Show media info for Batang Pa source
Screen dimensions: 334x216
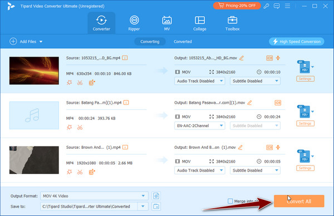pyautogui.click(x=126, y=103)
